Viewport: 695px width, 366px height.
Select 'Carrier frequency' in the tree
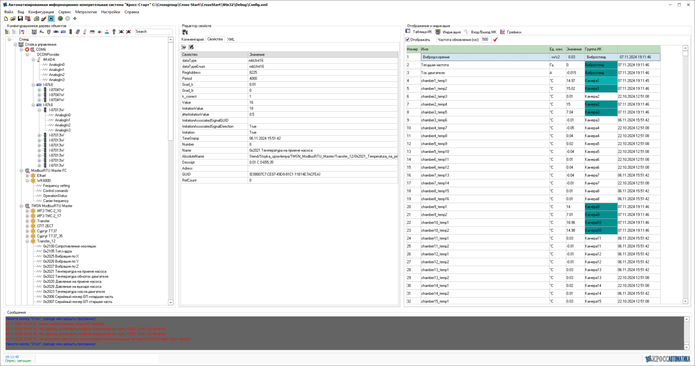click(x=56, y=201)
